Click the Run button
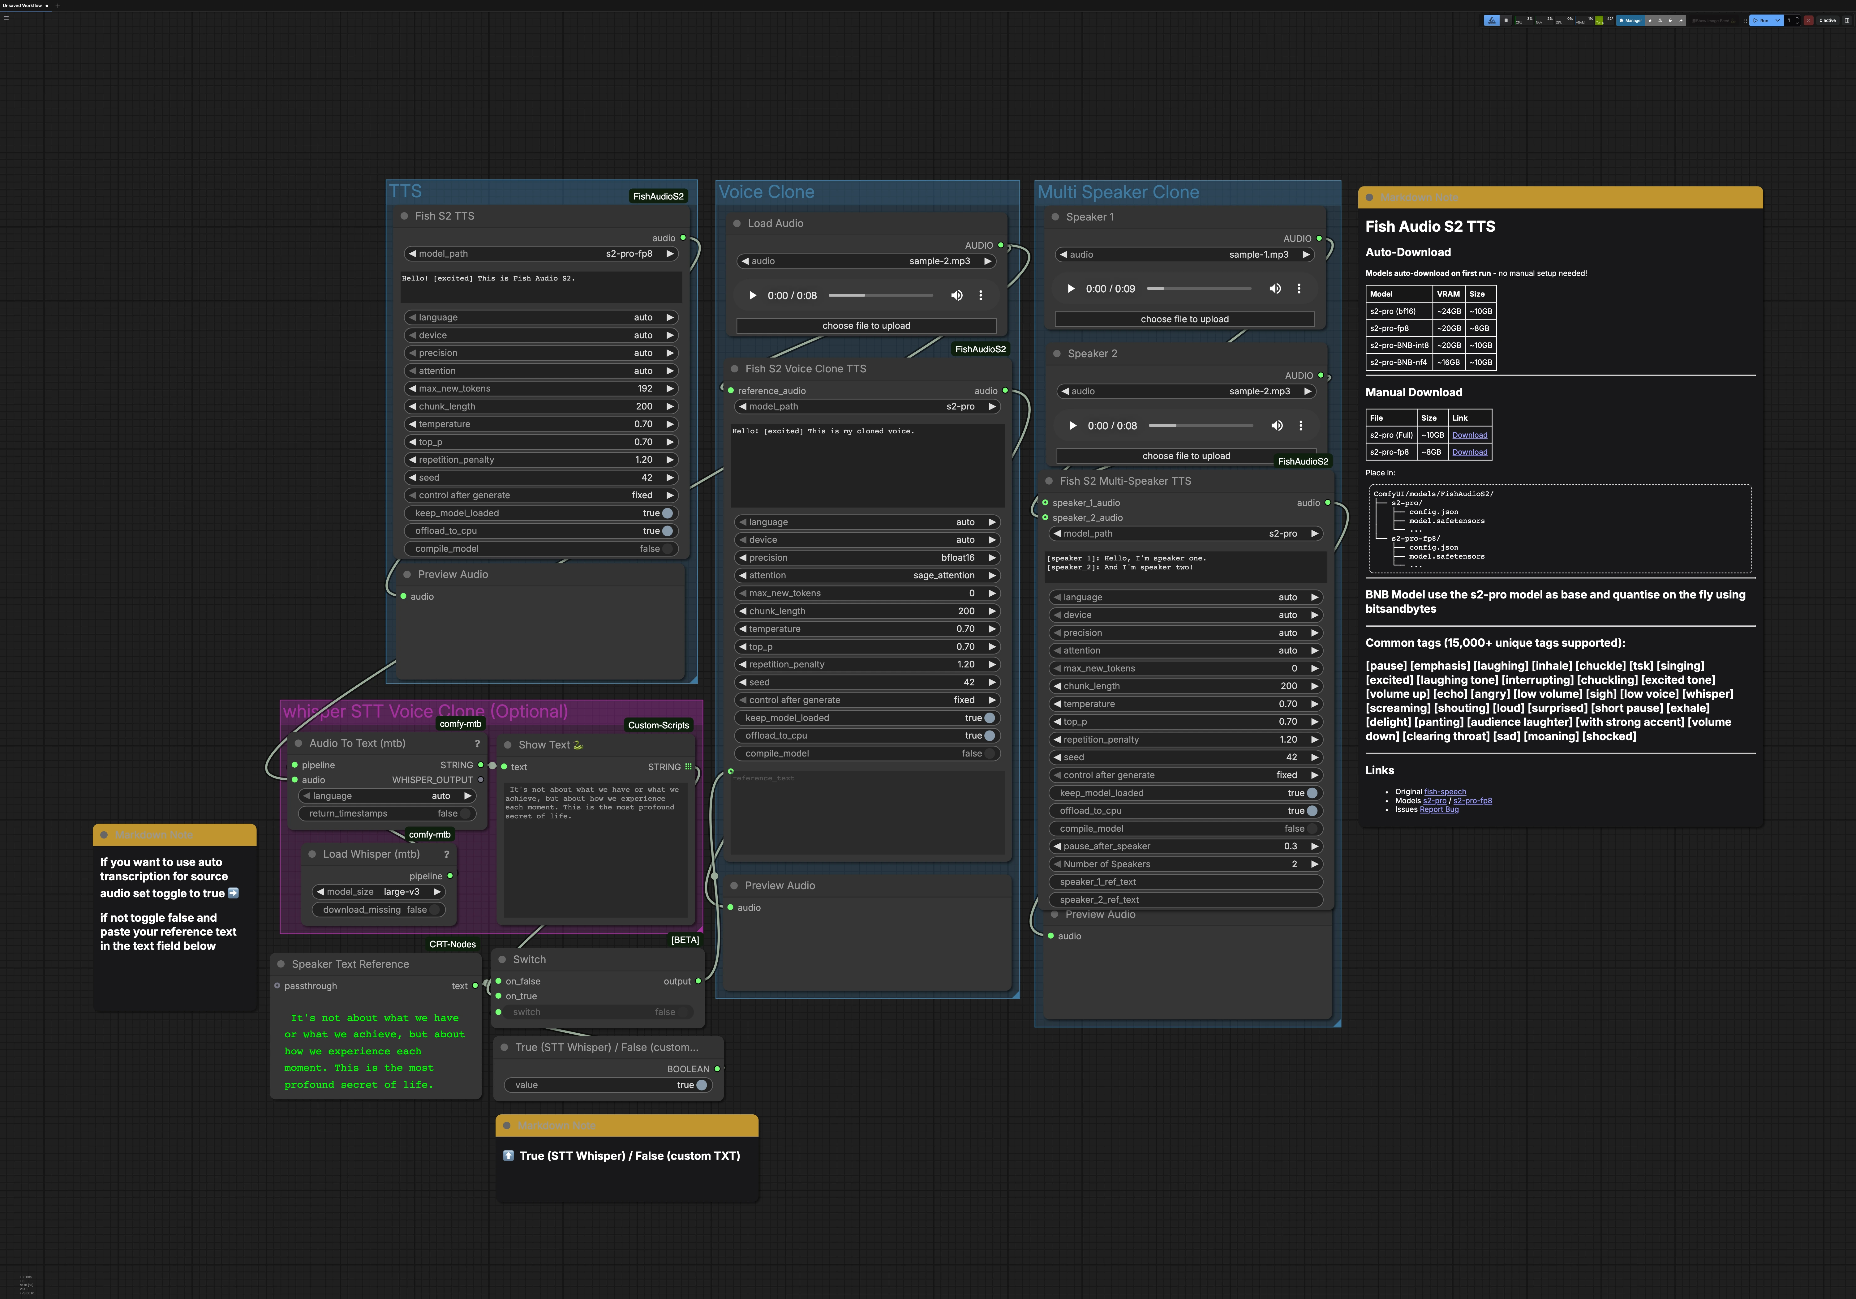The height and width of the screenshot is (1299, 1856). click(x=1761, y=20)
